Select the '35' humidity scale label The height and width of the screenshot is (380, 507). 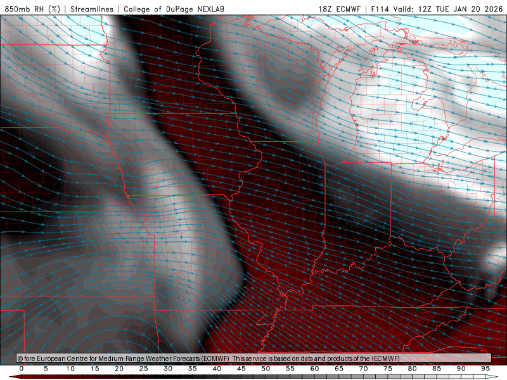click(x=193, y=369)
